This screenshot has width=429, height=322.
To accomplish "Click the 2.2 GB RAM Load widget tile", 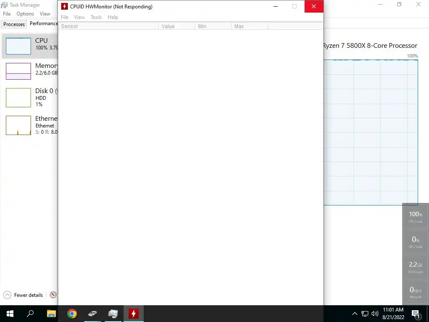I will tap(415, 267).
